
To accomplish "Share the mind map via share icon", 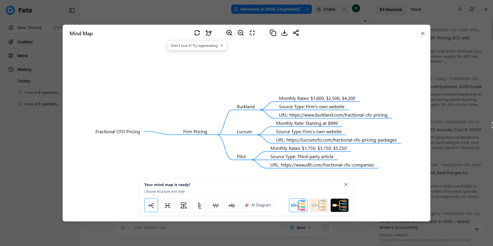I will tap(296, 33).
